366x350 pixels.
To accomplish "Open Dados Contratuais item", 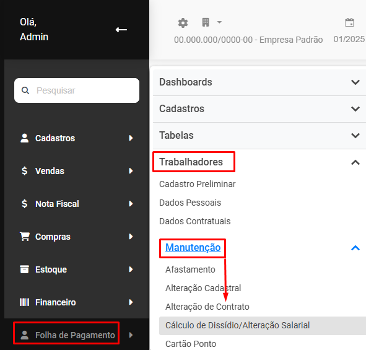I will pyautogui.click(x=194, y=221).
